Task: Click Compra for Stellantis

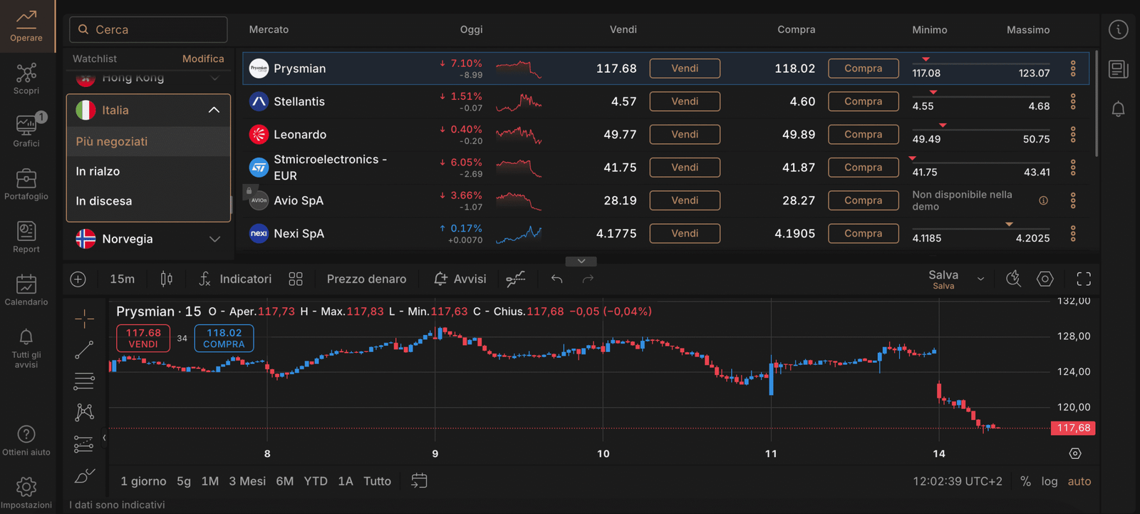Action: [x=863, y=101]
